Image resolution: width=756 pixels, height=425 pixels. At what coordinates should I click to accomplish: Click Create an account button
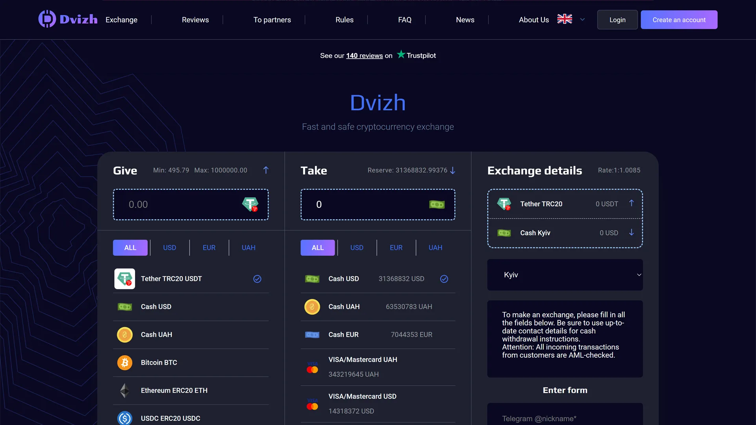click(679, 20)
